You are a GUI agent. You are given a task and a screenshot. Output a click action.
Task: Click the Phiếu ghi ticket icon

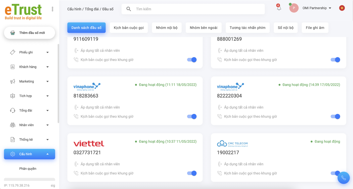point(13,52)
